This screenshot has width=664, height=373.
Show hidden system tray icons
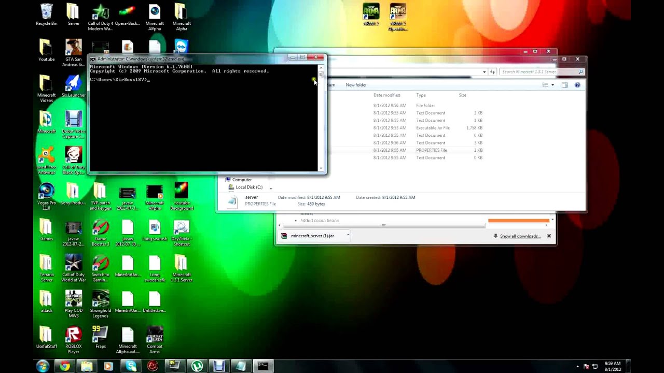[x=578, y=366]
